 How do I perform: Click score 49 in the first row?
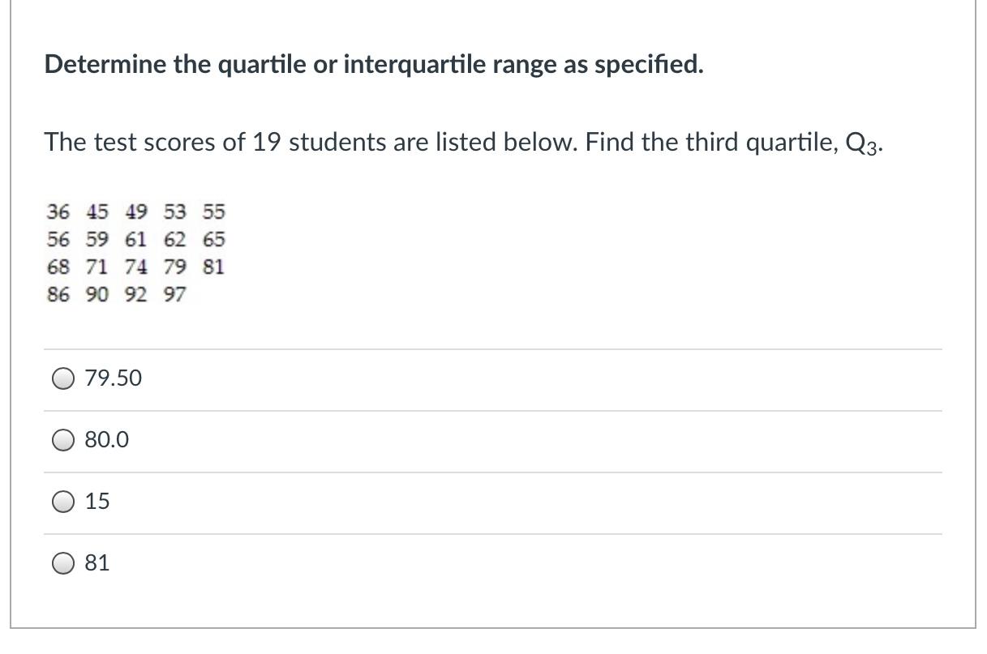[135, 212]
